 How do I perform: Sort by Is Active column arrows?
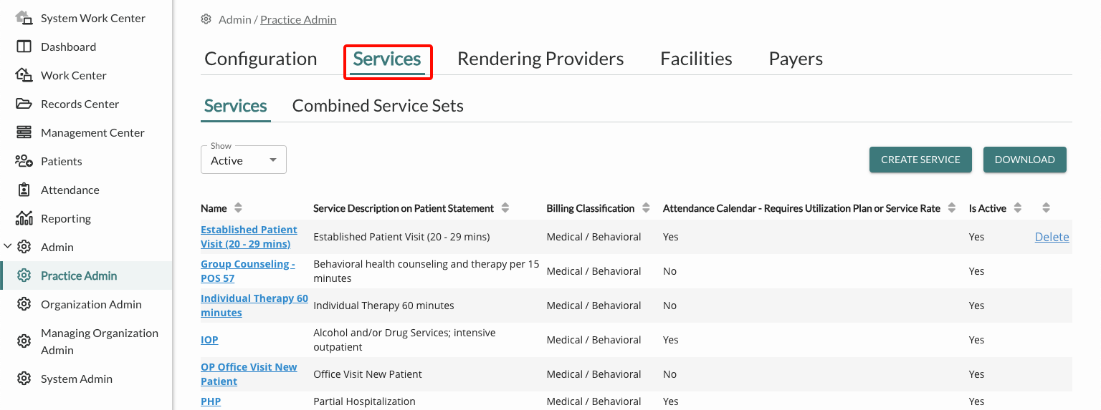tap(1018, 208)
